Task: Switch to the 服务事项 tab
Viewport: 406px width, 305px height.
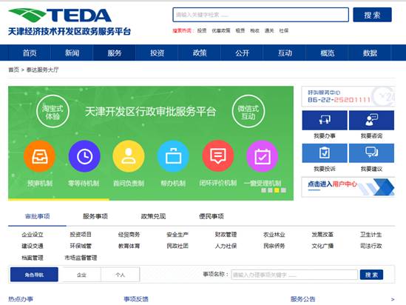Action: point(95,216)
